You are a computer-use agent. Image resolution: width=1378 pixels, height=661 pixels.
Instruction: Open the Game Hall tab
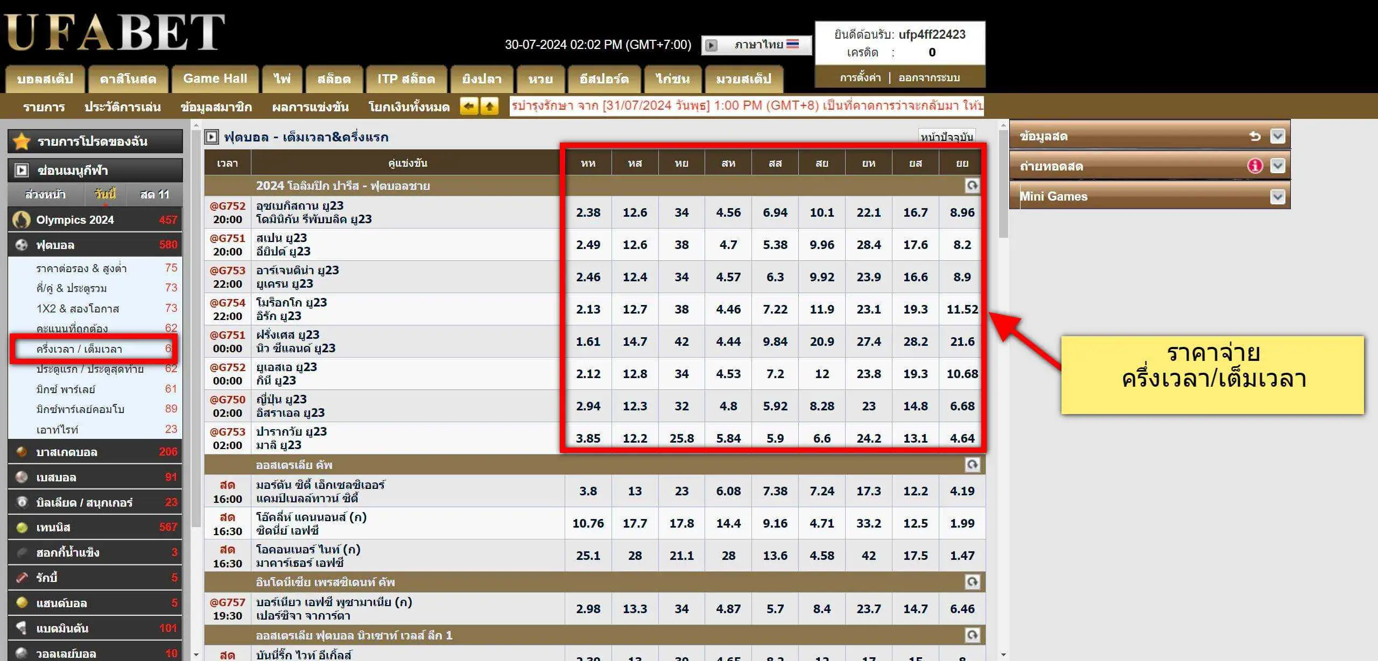point(215,79)
